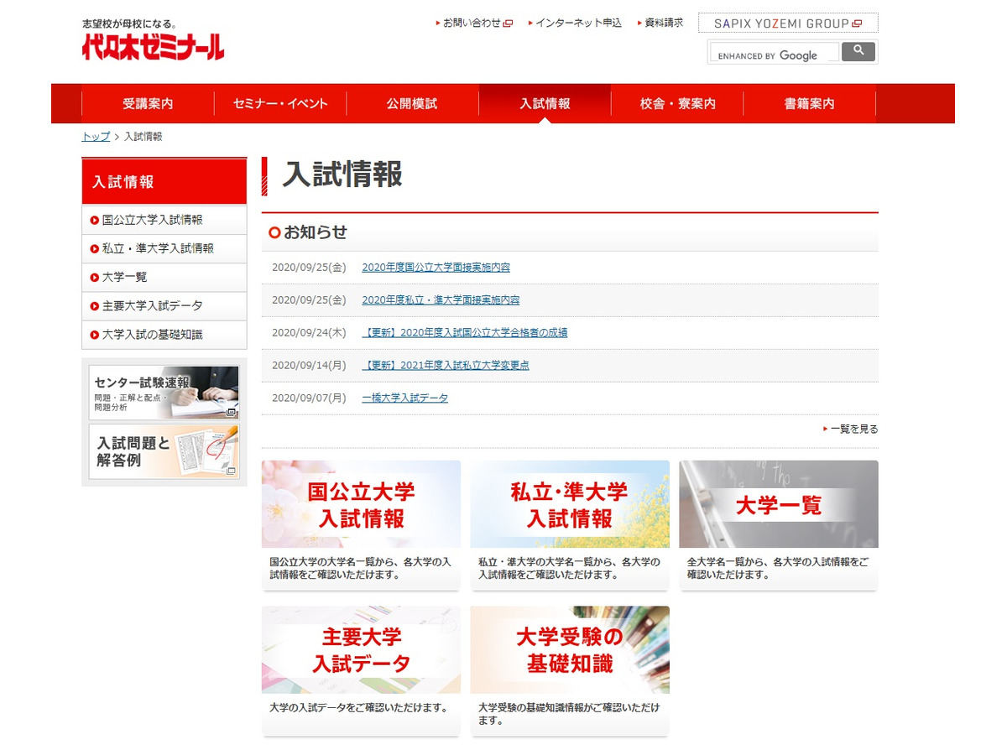Select 公開模試 navigation tab
The height and width of the screenshot is (755, 1007).
coord(412,104)
